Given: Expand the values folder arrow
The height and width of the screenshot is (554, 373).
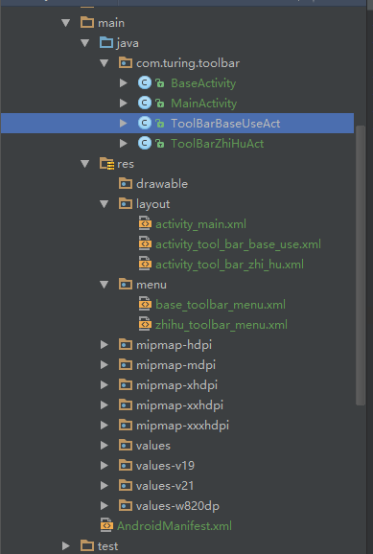Looking at the screenshot, I should [105, 446].
